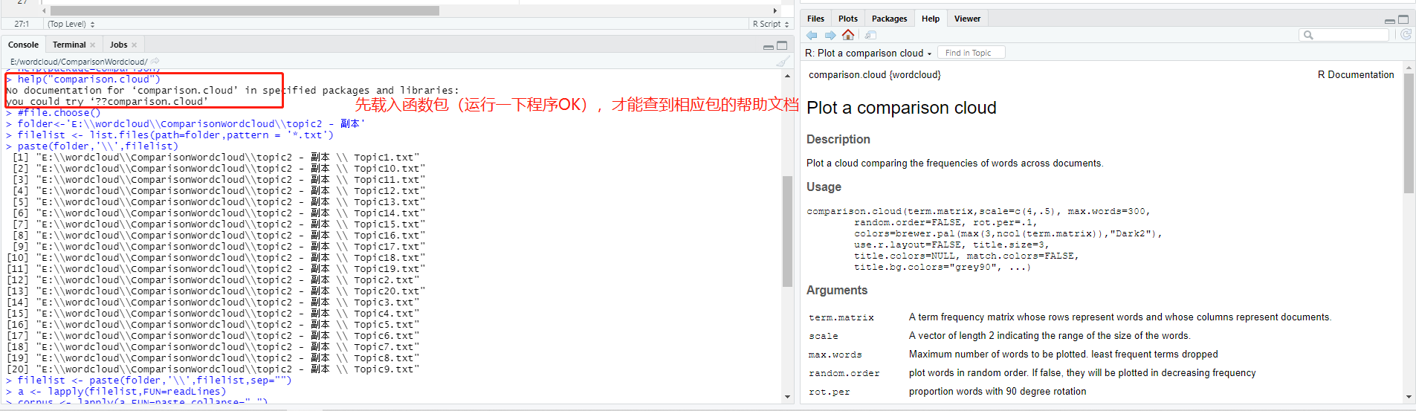Open the (Top Level) scope dropdown
Image resolution: width=1416 pixels, height=411 pixels.
[71, 24]
